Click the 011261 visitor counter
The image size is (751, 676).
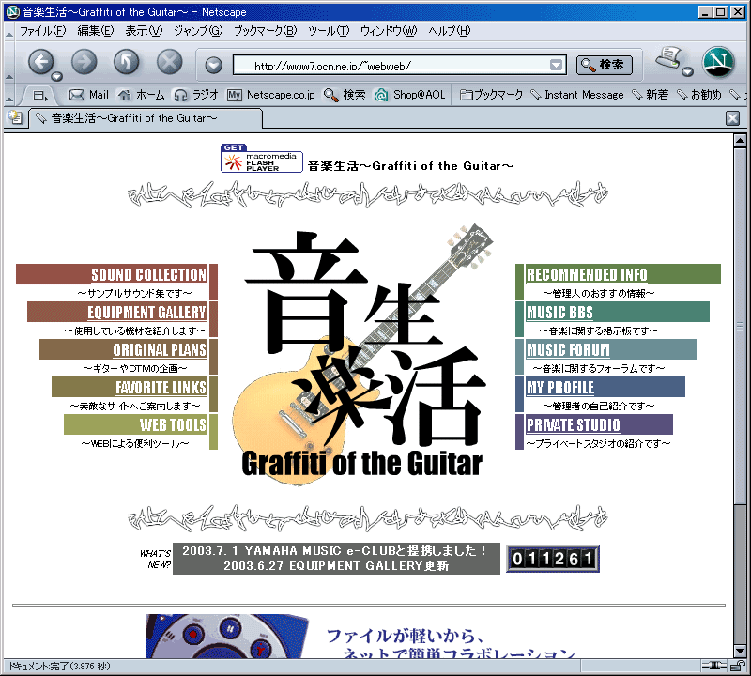(553, 558)
